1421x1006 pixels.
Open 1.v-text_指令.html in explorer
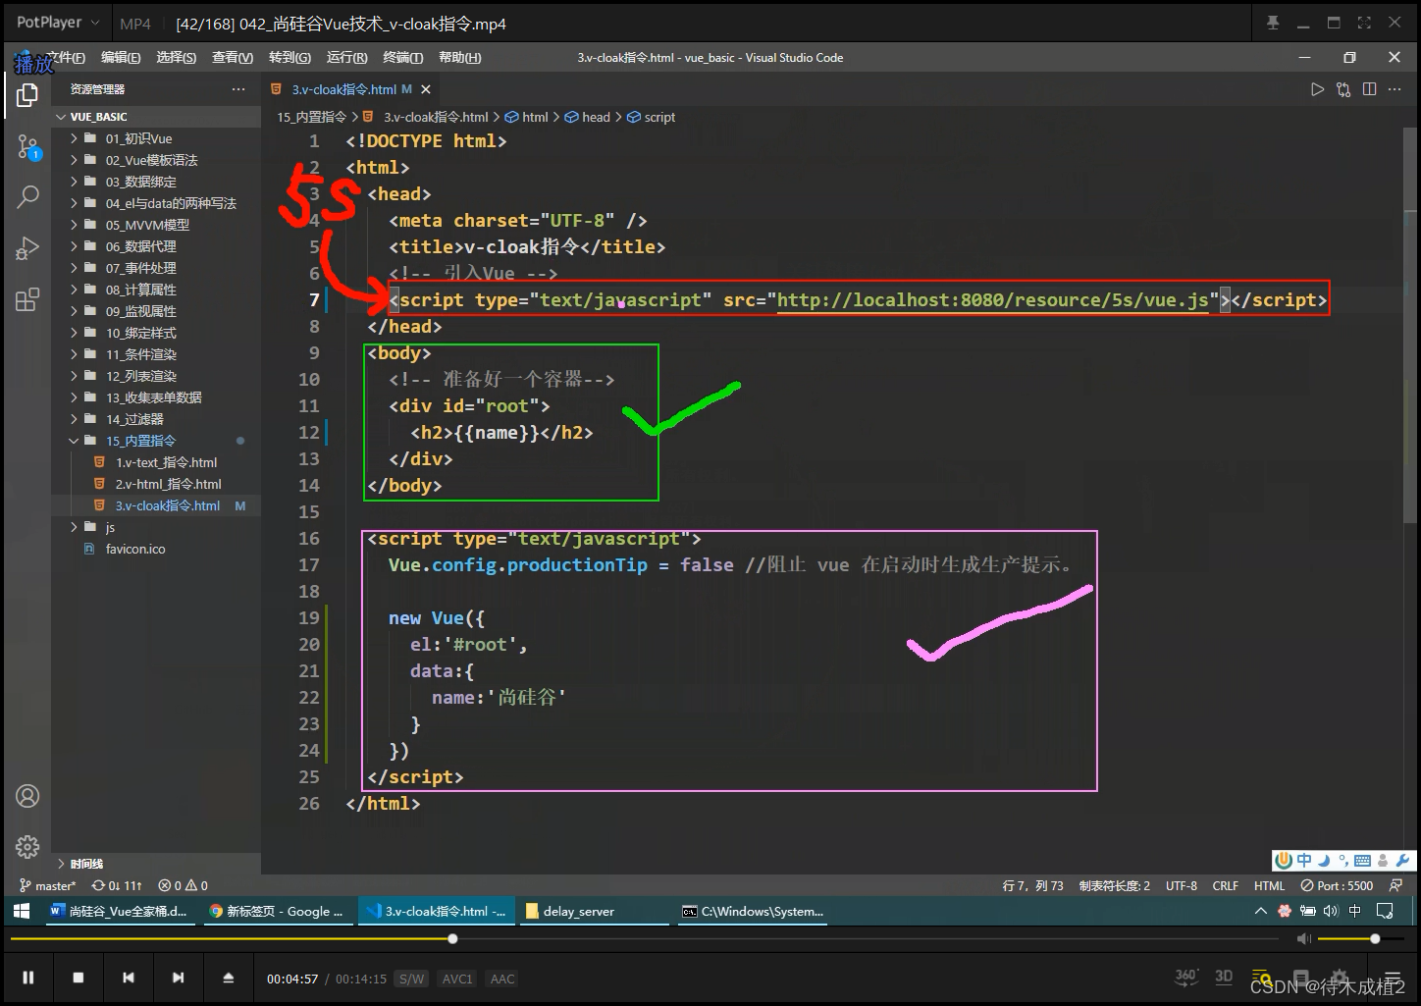(166, 462)
